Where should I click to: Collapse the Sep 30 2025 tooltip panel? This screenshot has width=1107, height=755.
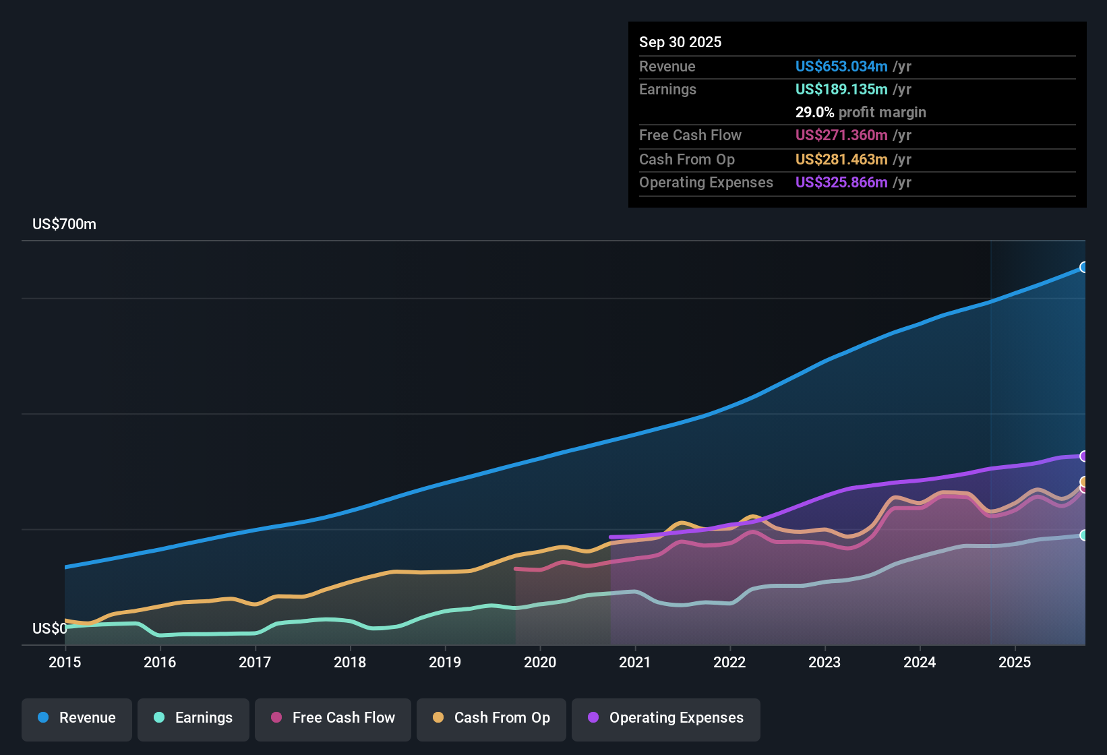click(680, 42)
